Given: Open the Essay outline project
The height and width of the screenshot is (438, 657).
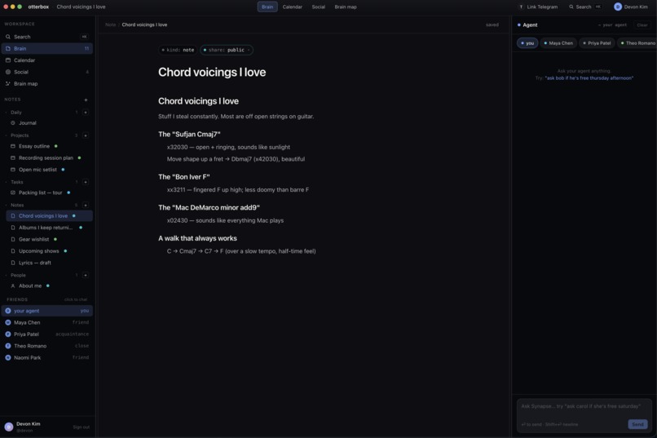Looking at the screenshot, I should (50, 146).
